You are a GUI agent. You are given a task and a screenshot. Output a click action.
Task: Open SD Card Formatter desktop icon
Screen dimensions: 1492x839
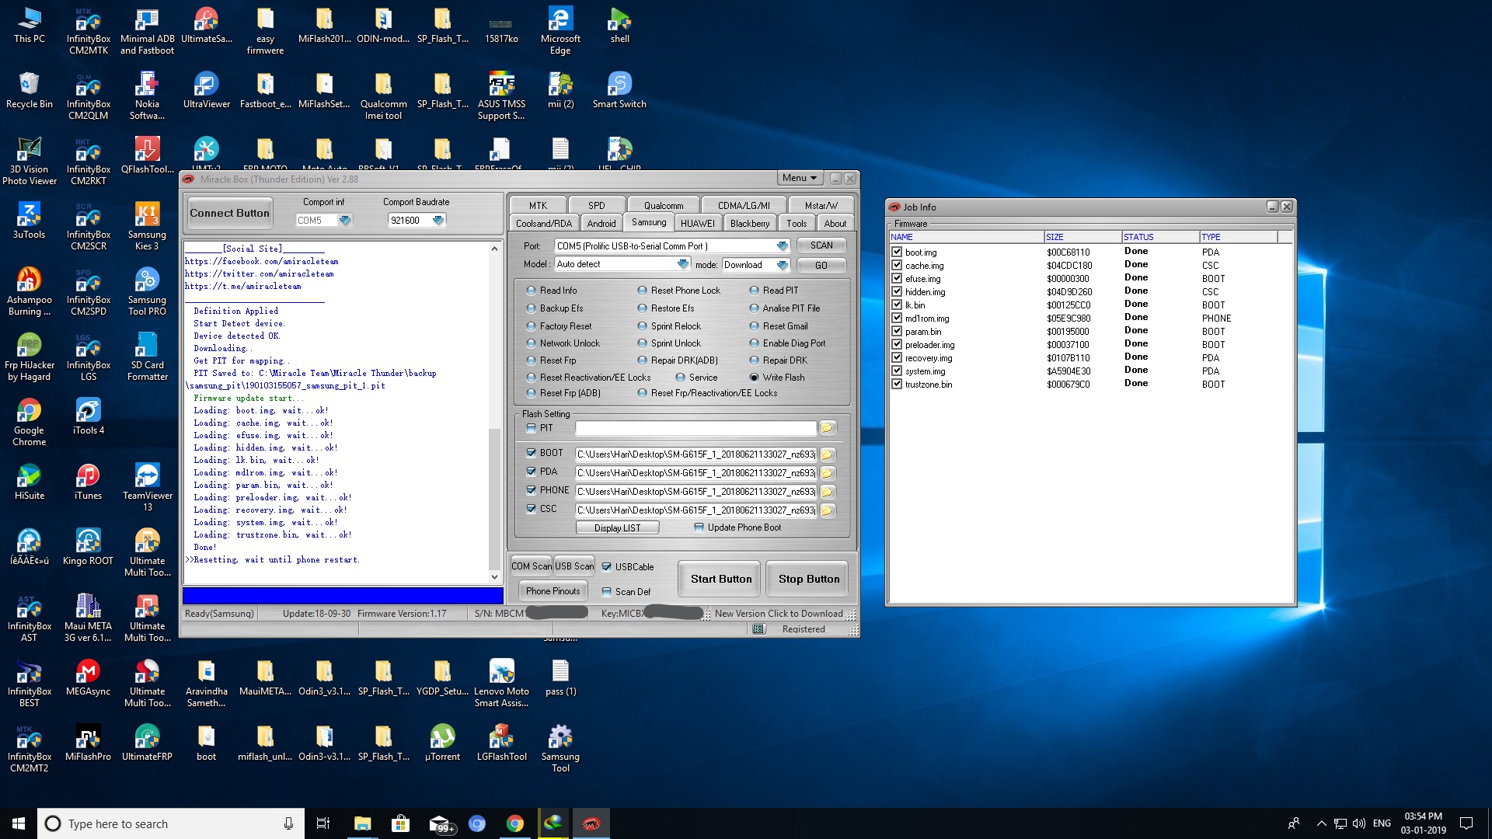pos(147,357)
